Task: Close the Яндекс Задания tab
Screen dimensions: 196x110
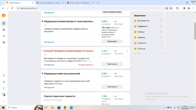Action: click(33, 3)
